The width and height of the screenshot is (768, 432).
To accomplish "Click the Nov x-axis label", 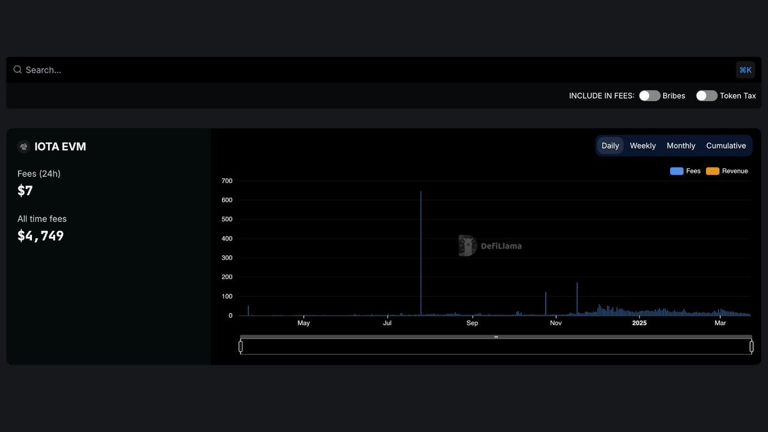I will (556, 323).
